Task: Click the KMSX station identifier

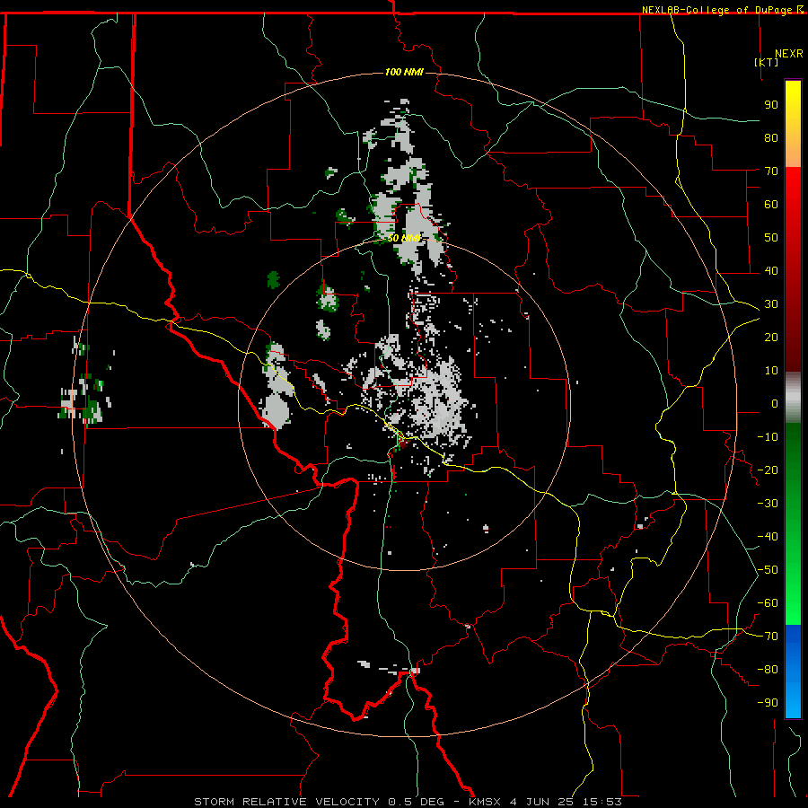Action: pyautogui.click(x=485, y=802)
